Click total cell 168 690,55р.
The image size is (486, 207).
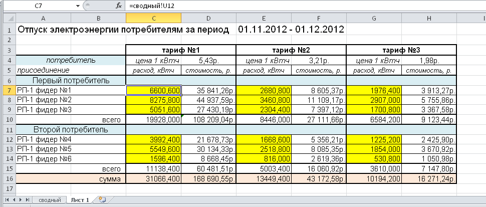tap(208, 178)
